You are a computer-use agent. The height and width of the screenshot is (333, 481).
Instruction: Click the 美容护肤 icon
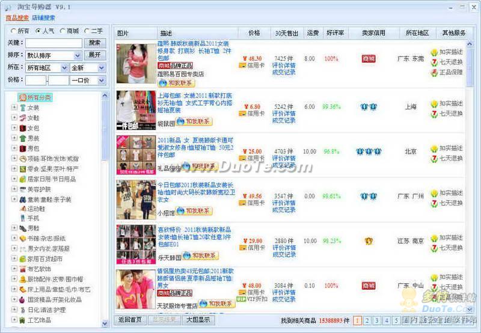(23, 189)
